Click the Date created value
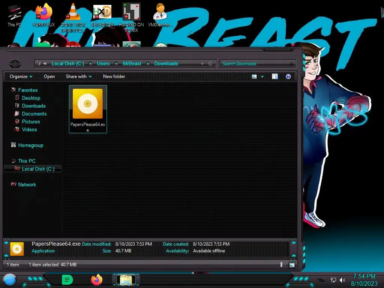The height and width of the screenshot is (288, 384). click(x=211, y=244)
